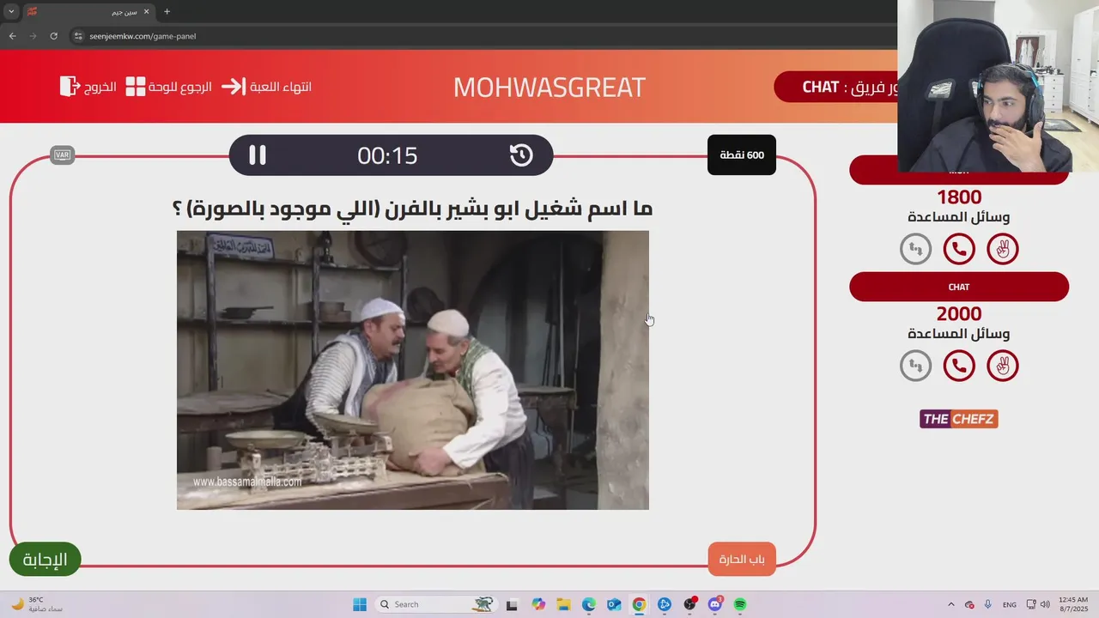Open the tab search dropdown chevron
Image resolution: width=1099 pixels, height=618 pixels.
coord(11,12)
